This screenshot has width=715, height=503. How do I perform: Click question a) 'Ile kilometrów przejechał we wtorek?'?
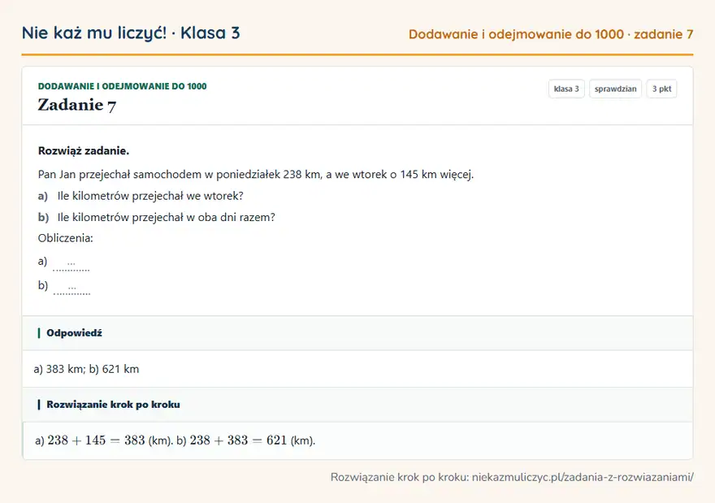click(150, 196)
